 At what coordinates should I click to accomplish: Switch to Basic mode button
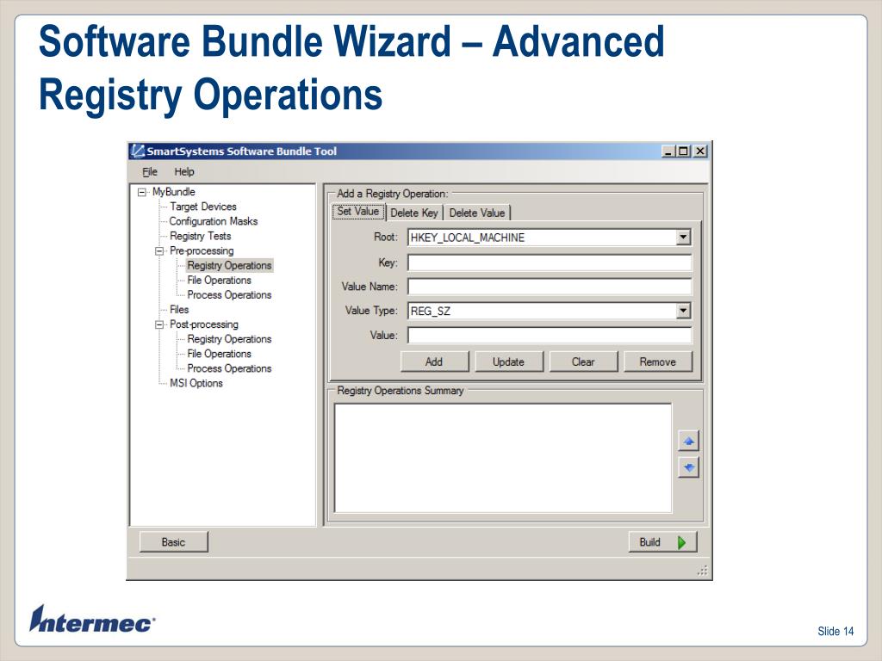pos(173,542)
